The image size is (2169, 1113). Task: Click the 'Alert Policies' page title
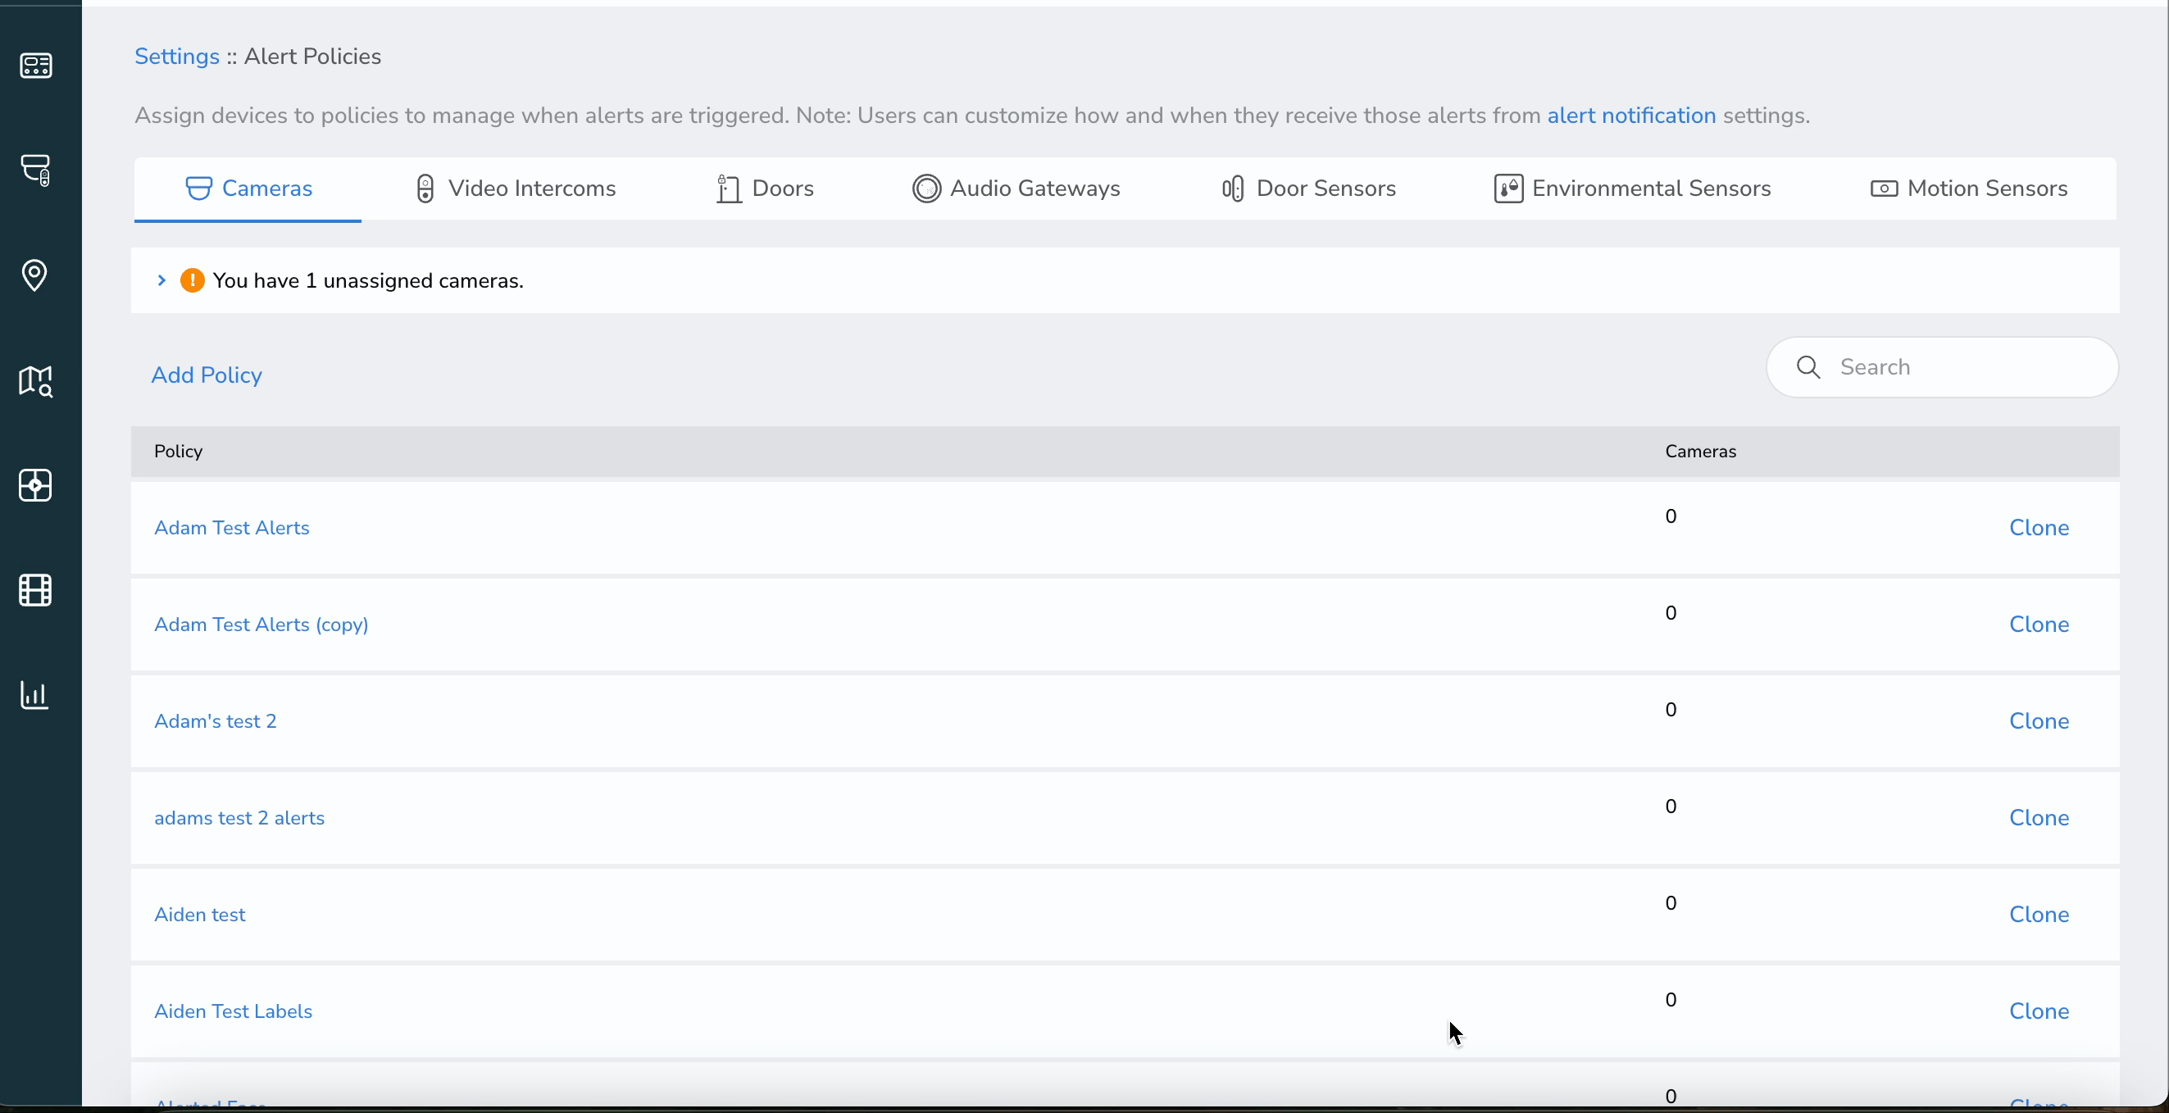tap(312, 57)
